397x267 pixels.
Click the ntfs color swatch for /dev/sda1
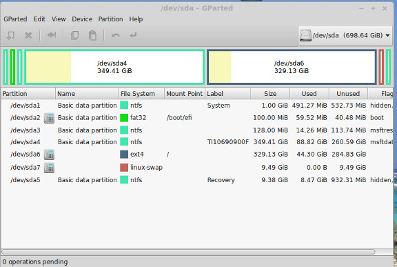point(124,105)
